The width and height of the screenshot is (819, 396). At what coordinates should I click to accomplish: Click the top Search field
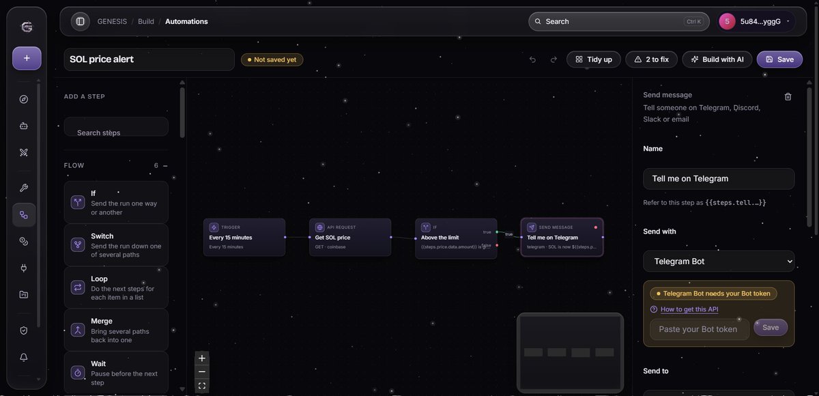pos(620,21)
